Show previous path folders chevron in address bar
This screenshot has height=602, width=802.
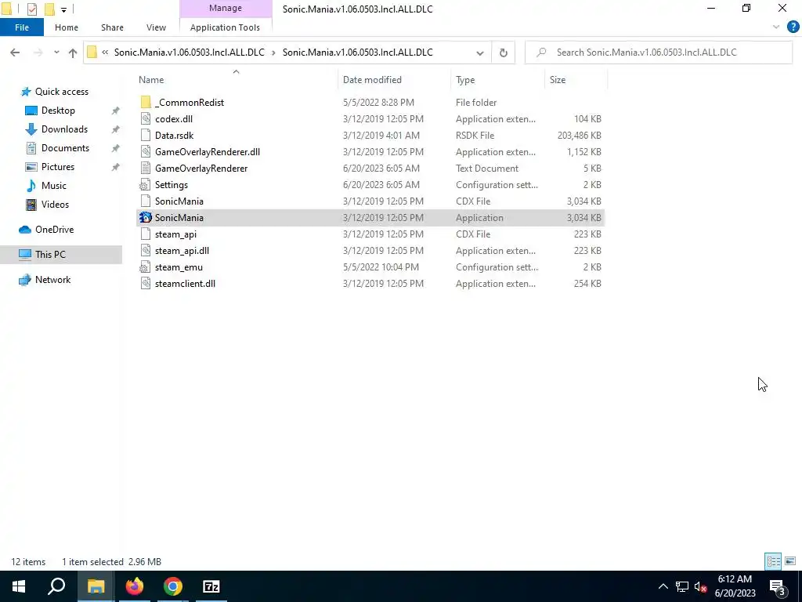coord(105,53)
